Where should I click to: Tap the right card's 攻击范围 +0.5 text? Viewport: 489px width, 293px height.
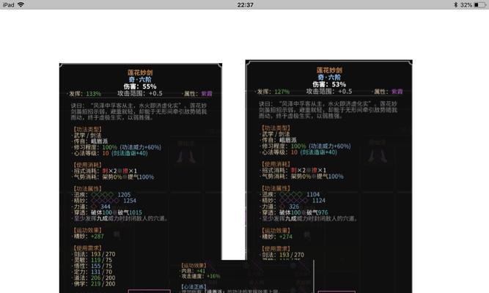pos(329,92)
